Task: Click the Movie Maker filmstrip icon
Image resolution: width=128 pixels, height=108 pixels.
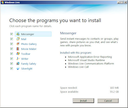Action: tap(18, 49)
